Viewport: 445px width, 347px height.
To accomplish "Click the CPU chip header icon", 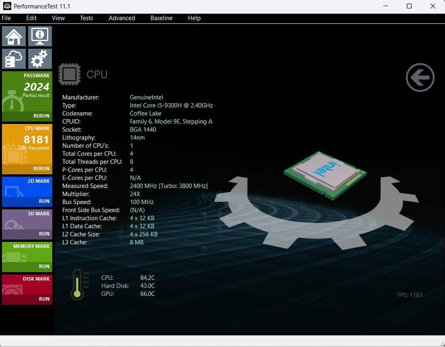I will tap(70, 75).
